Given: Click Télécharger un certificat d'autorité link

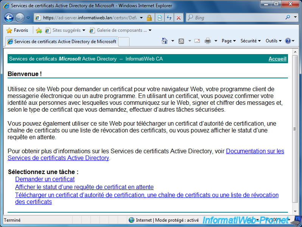Looking at the screenshot, I should [147, 198].
